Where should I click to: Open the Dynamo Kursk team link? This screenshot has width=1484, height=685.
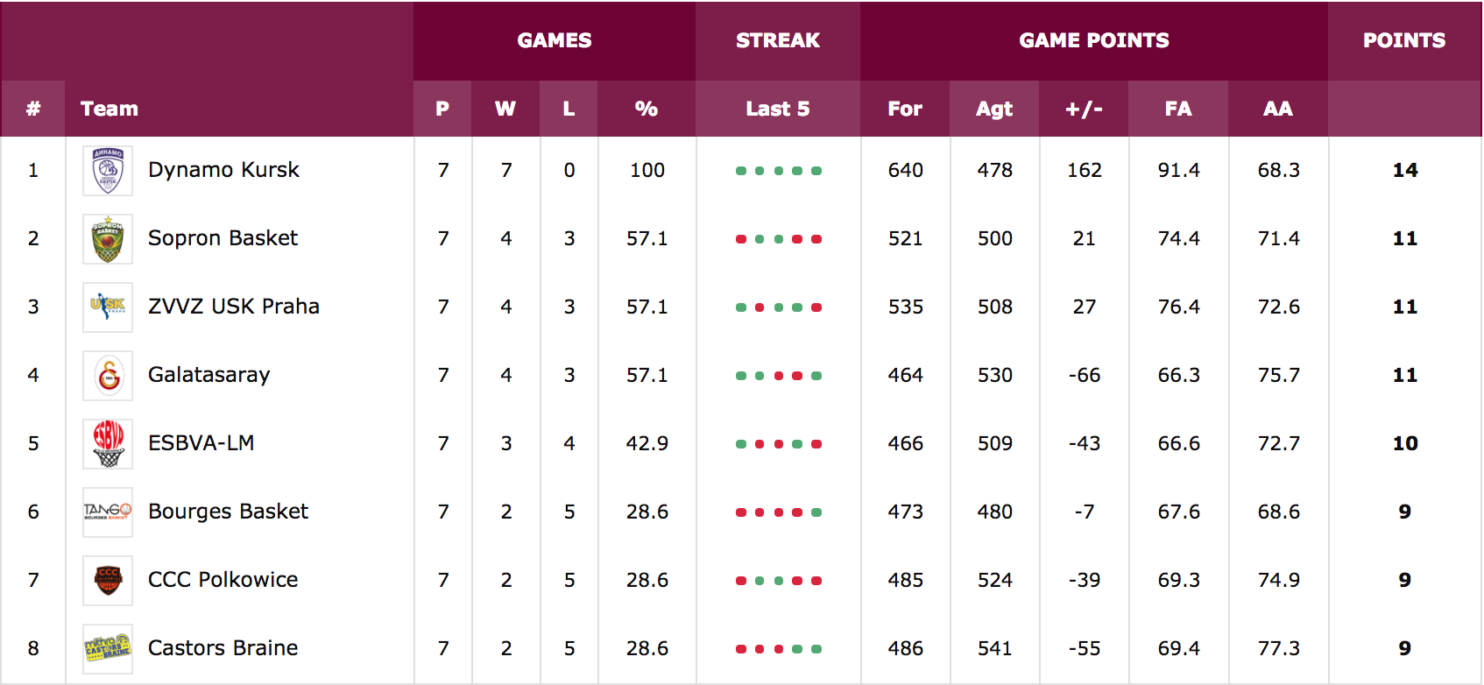[x=223, y=170]
